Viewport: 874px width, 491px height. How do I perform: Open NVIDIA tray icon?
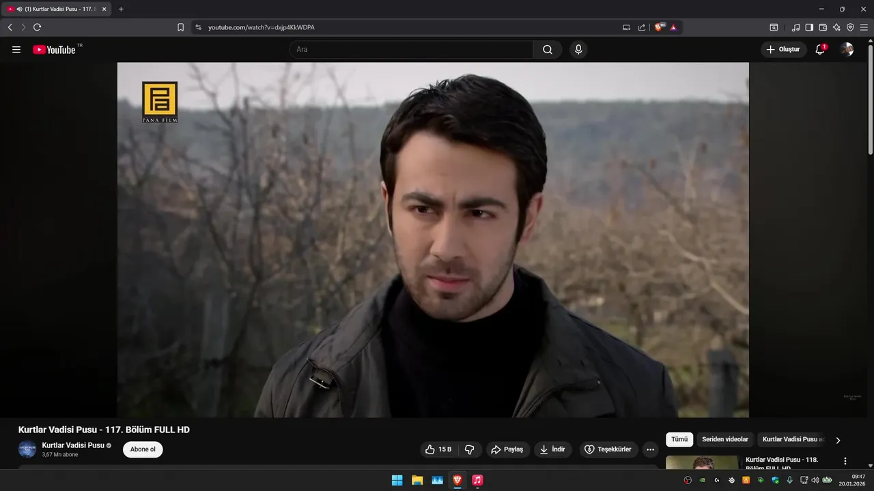702,480
